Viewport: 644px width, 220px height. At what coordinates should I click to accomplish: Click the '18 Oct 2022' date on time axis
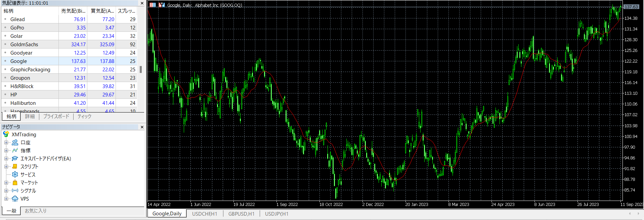[331, 205]
